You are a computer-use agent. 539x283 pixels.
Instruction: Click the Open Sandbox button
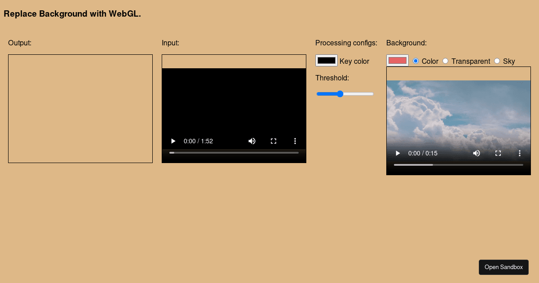[504, 267]
